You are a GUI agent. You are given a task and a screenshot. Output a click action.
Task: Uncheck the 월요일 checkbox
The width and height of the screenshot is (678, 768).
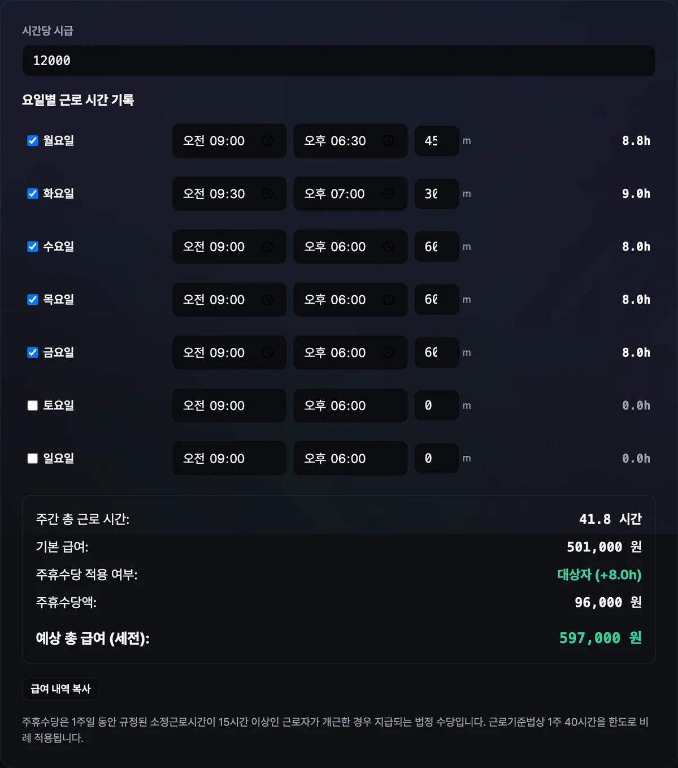(33, 141)
